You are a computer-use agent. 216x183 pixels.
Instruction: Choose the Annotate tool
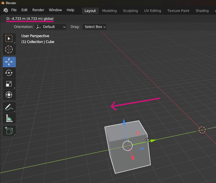coord(9,107)
